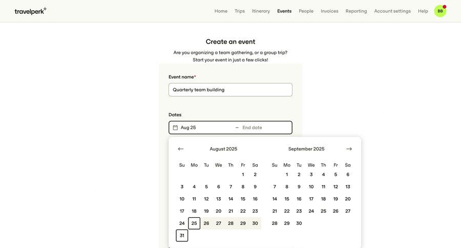Open the Invoices page

pos(329,11)
